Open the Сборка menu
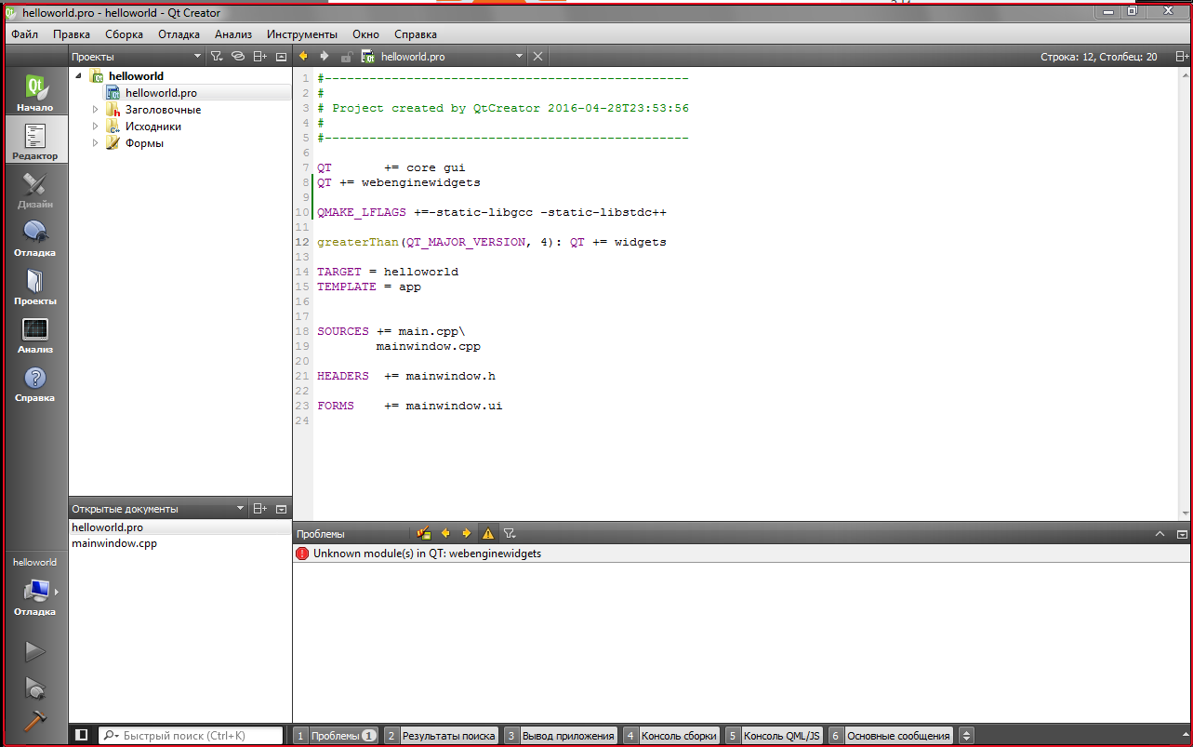1193x747 pixels. pyautogui.click(x=124, y=34)
